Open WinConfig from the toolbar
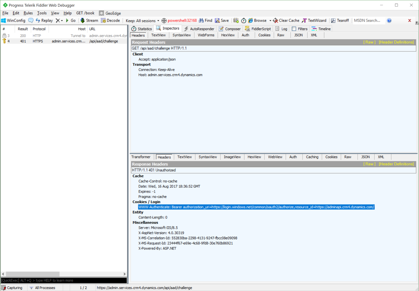The height and width of the screenshot is (291, 419). tap(13, 20)
